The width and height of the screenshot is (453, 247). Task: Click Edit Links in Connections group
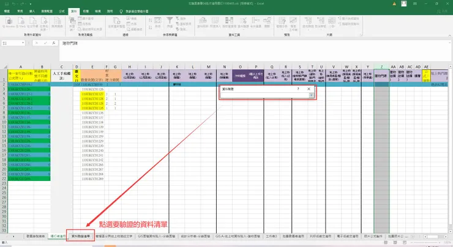coord(134,29)
